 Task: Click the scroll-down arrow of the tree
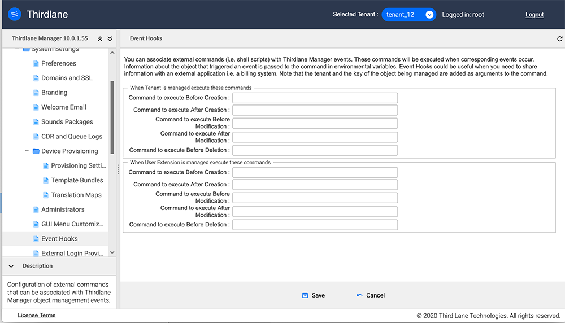112,252
